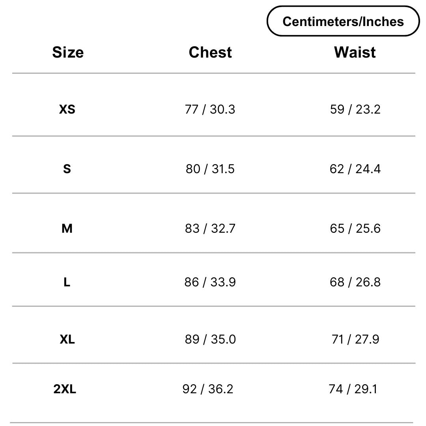The image size is (426, 426).
Task: Select the L size row label
Action: tap(67, 282)
